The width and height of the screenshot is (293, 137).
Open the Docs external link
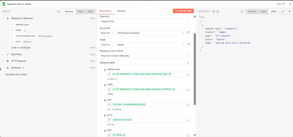click(281, 4)
